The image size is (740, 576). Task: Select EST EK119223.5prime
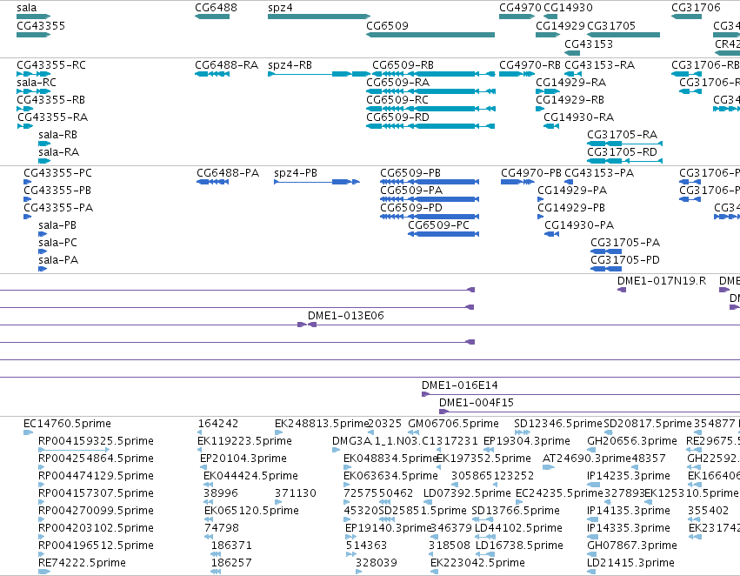[200, 450]
